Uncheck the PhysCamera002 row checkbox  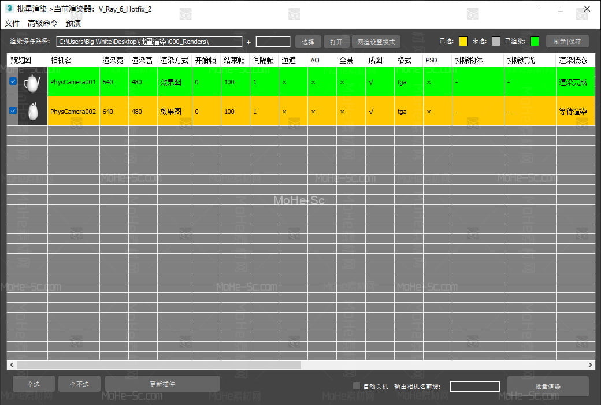pyautogui.click(x=13, y=111)
